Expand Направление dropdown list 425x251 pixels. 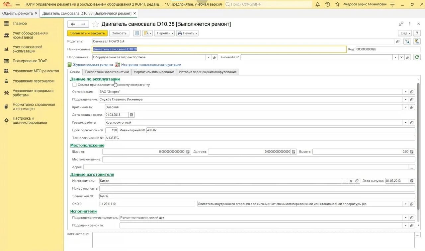209,57
